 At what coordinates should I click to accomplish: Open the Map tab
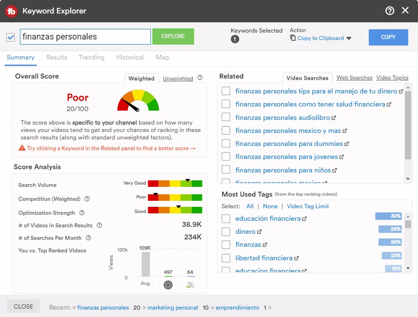(x=163, y=57)
